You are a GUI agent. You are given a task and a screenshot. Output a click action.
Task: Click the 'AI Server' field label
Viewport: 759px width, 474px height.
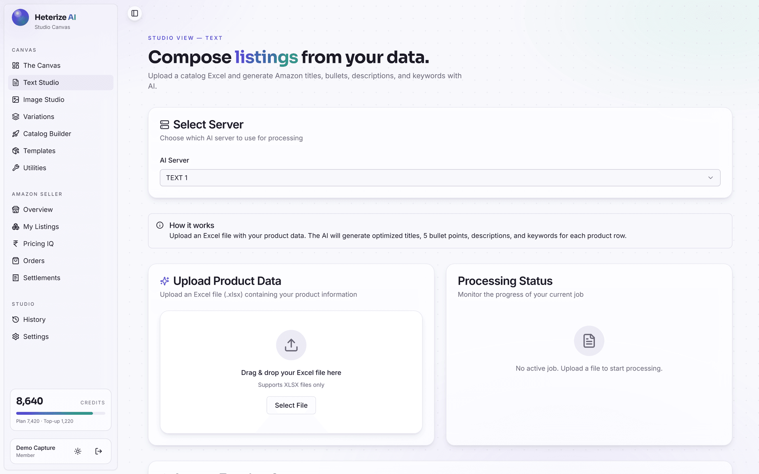point(174,160)
